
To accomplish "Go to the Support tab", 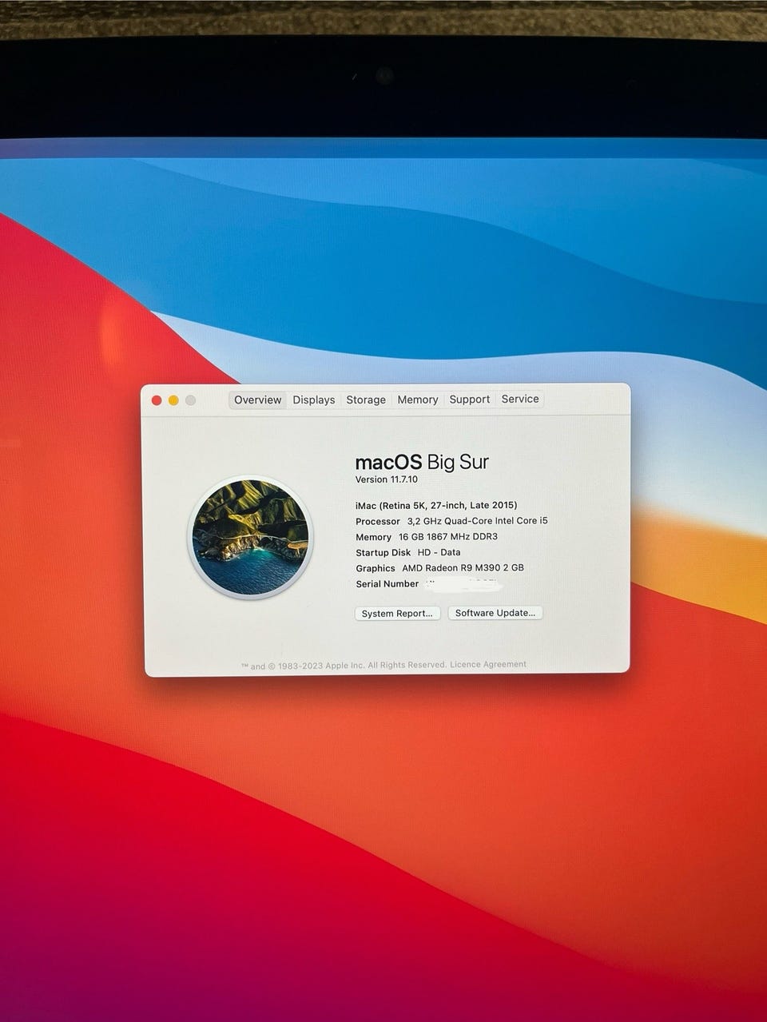I will point(469,399).
